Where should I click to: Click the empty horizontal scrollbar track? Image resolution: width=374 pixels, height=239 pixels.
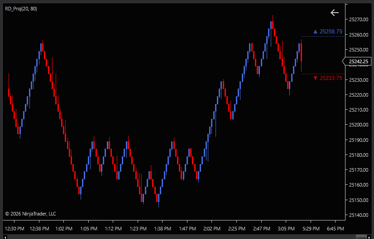pyautogui.click(x=181, y=236)
